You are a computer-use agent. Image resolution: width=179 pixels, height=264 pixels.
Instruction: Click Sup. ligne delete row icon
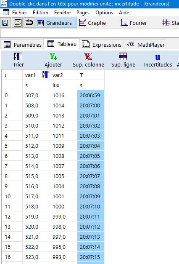(123, 60)
